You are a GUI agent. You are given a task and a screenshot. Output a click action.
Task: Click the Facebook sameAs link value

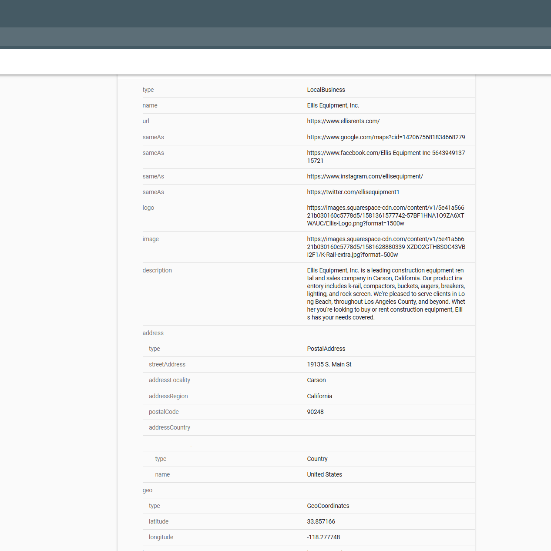coord(386,157)
